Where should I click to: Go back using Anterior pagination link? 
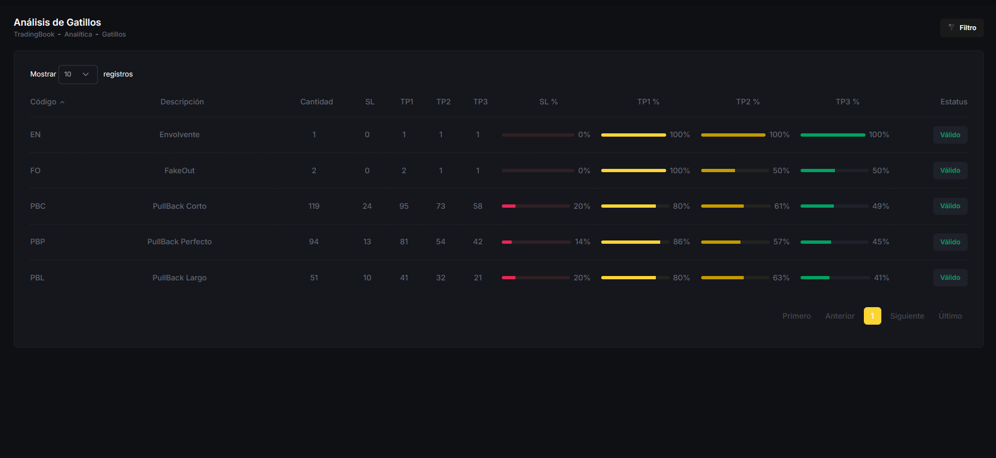tap(839, 316)
